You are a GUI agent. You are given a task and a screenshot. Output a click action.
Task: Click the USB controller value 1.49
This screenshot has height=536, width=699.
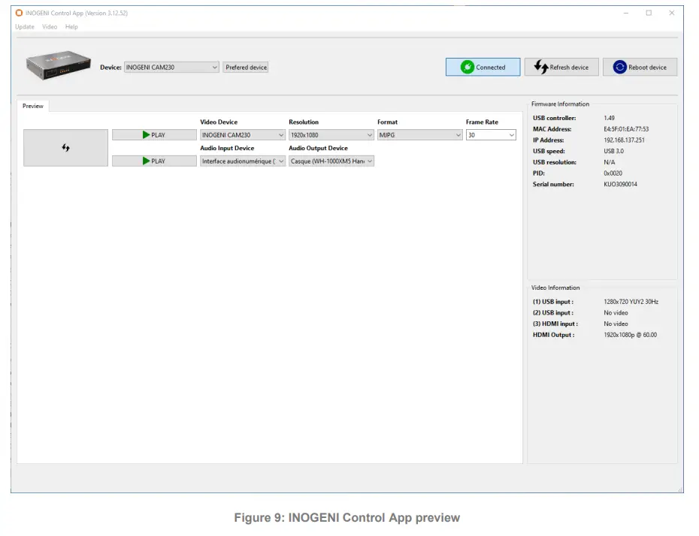[609, 118]
